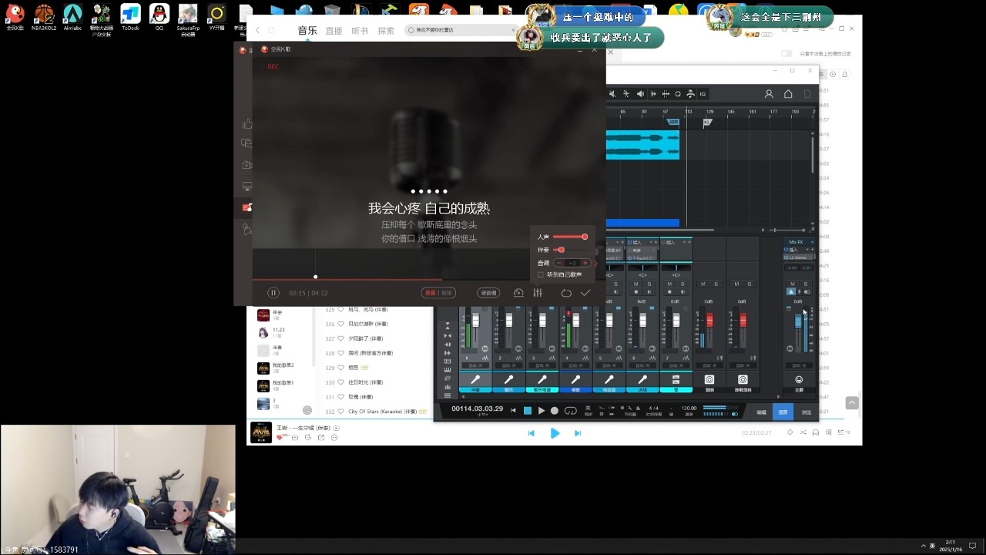
Task: Play current song in music player bar
Action: pos(555,433)
